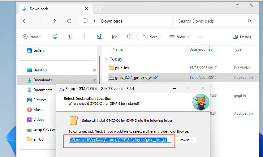This screenshot has height=157, width=263.
Task: Click the jpegfile type cell
Action: click(x=240, y=95)
